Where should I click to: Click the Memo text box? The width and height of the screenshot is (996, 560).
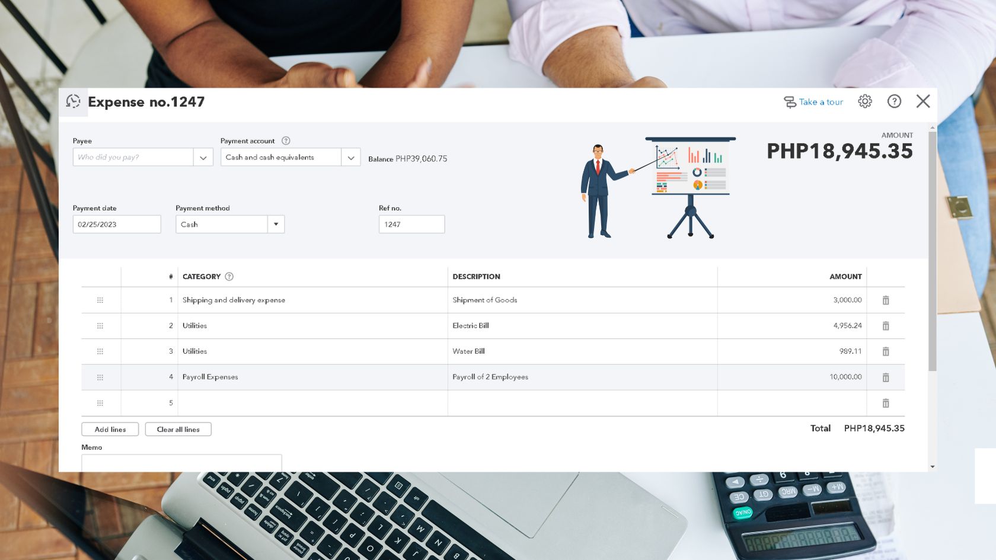(x=181, y=463)
